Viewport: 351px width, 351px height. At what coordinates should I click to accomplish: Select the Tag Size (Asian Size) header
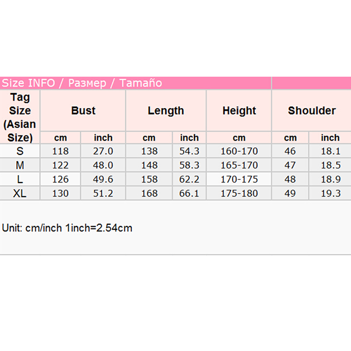[20, 117]
